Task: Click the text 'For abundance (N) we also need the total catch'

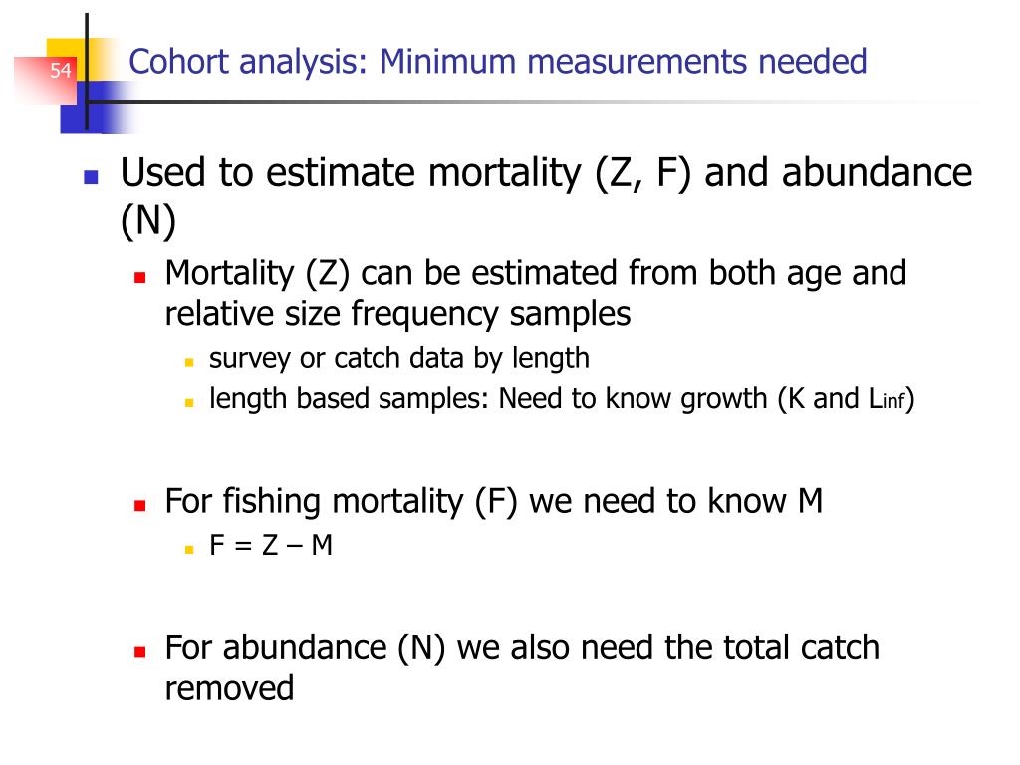Action: coord(522,647)
